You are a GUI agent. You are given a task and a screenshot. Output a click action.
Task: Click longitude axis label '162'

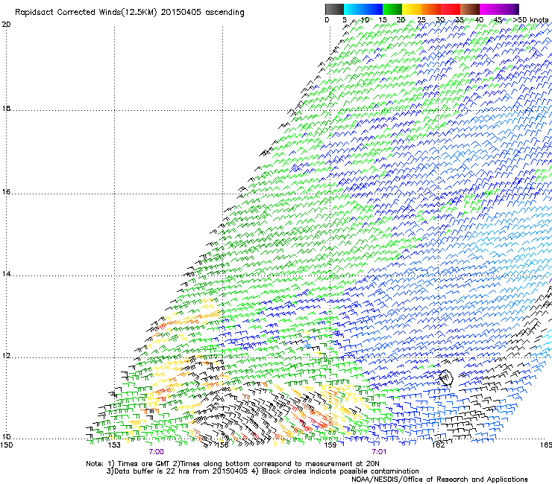[439, 445]
